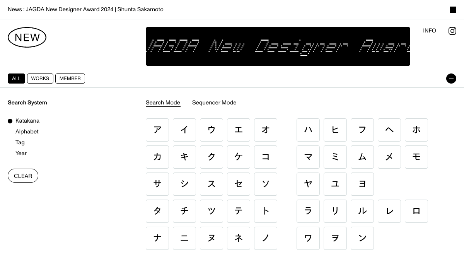Viewport: 464px width, 258px height.
Task: Select katakana key レ
Action: pyautogui.click(x=389, y=211)
